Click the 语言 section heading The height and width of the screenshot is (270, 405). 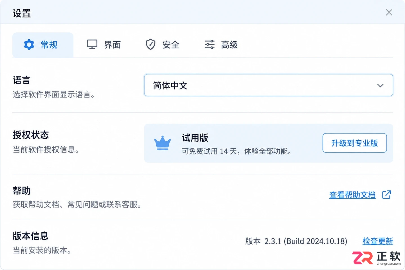point(21,80)
